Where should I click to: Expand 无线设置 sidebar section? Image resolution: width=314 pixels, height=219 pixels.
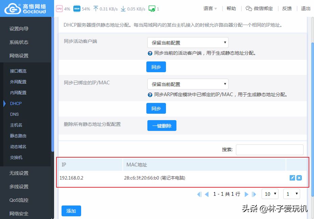[x=19, y=173]
